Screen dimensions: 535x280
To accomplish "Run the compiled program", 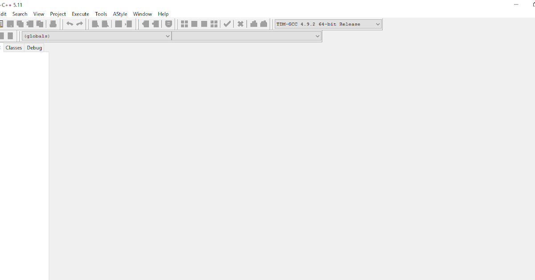I will pyautogui.click(x=104, y=24).
